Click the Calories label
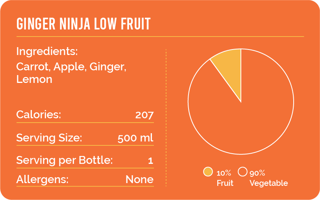 (x=39, y=115)
